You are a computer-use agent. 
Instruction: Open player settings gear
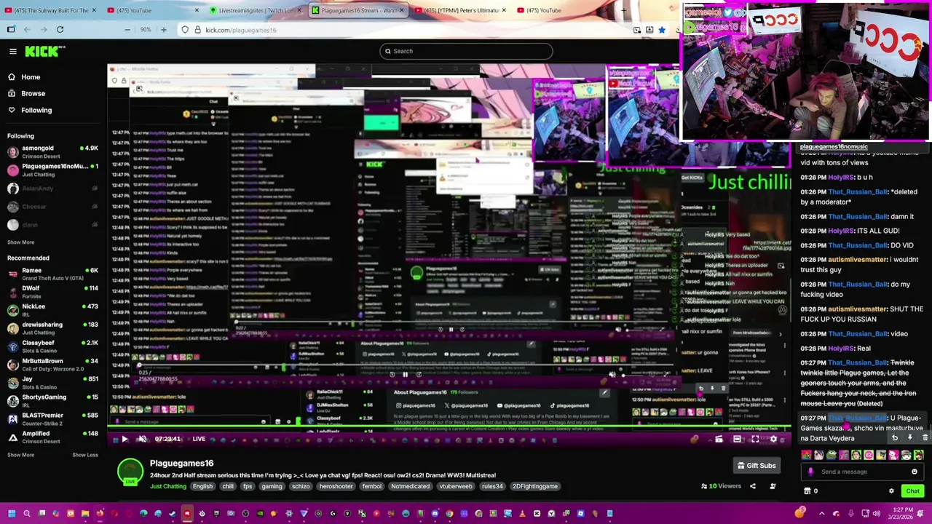(773, 439)
